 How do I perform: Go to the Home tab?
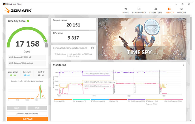point(125,11)
